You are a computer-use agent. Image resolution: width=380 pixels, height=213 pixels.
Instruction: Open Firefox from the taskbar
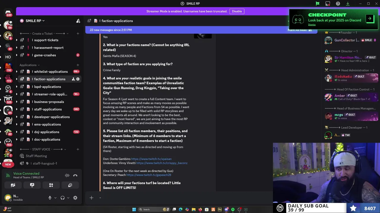coord(200,209)
